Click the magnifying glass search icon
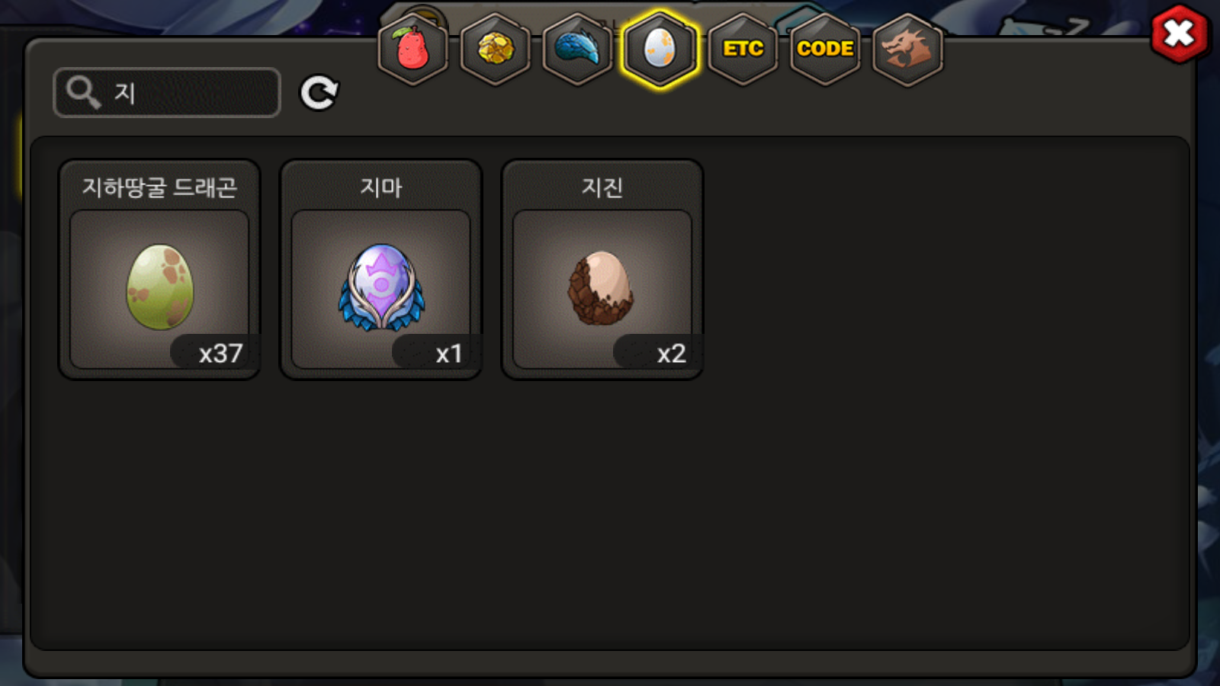1220x686 pixels. [x=83, y=92]
